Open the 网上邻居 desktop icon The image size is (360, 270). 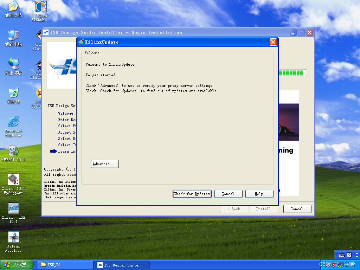[14, 67]
